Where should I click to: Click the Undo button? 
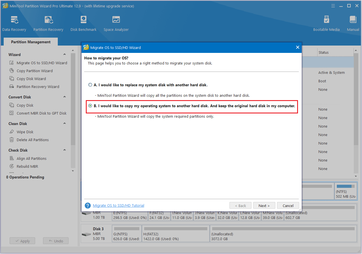(x=56, y=241)
